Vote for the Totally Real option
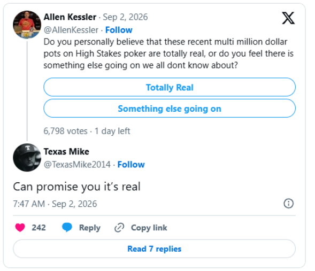The width and height of the screenshot is (315, 271). click(x=170, y=87)
